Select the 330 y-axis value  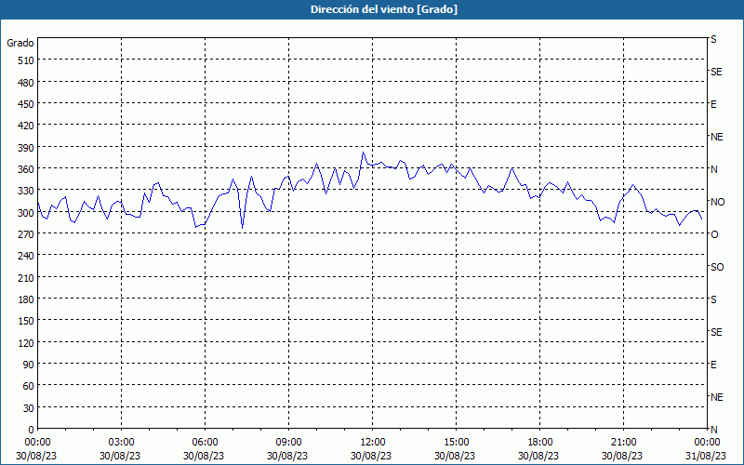tap(26, 191)
